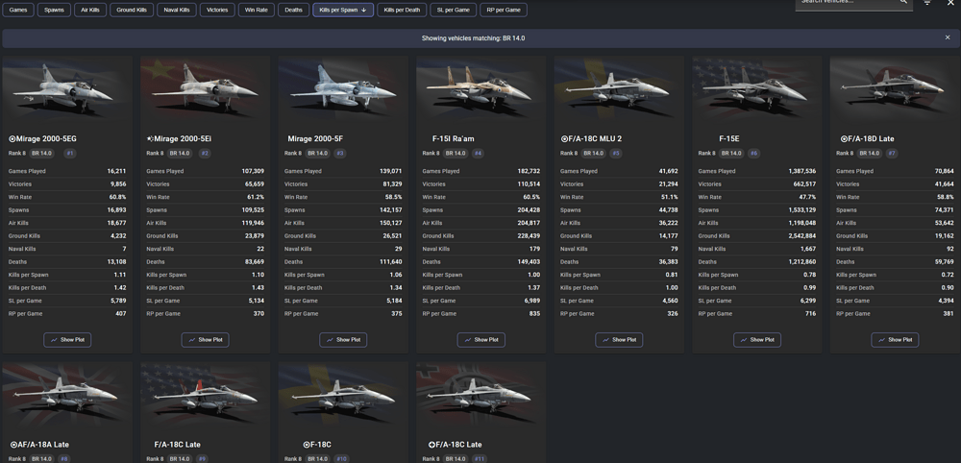Open the filter list icon

(927, 3)
